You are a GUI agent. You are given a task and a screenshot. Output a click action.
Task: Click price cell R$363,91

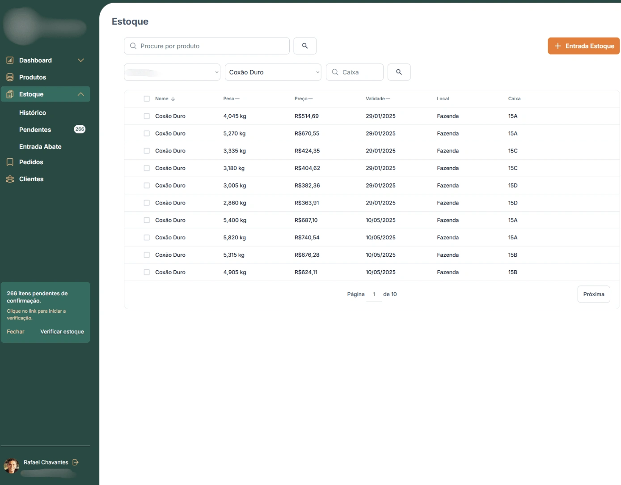pos(307,203)
